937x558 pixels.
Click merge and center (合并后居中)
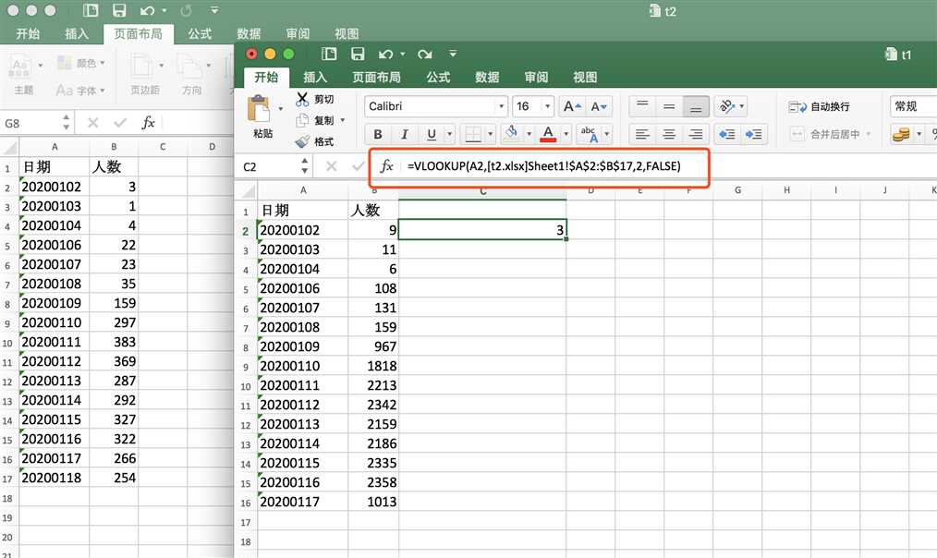tap(831, 134)
